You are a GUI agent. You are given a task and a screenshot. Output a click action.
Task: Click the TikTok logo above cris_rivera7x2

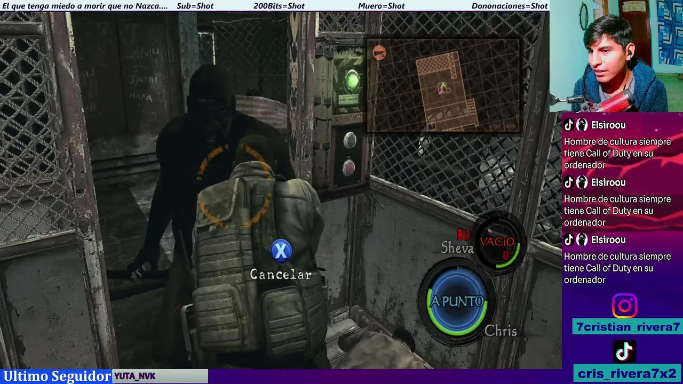pyautogui.click(x=624, y=351)
